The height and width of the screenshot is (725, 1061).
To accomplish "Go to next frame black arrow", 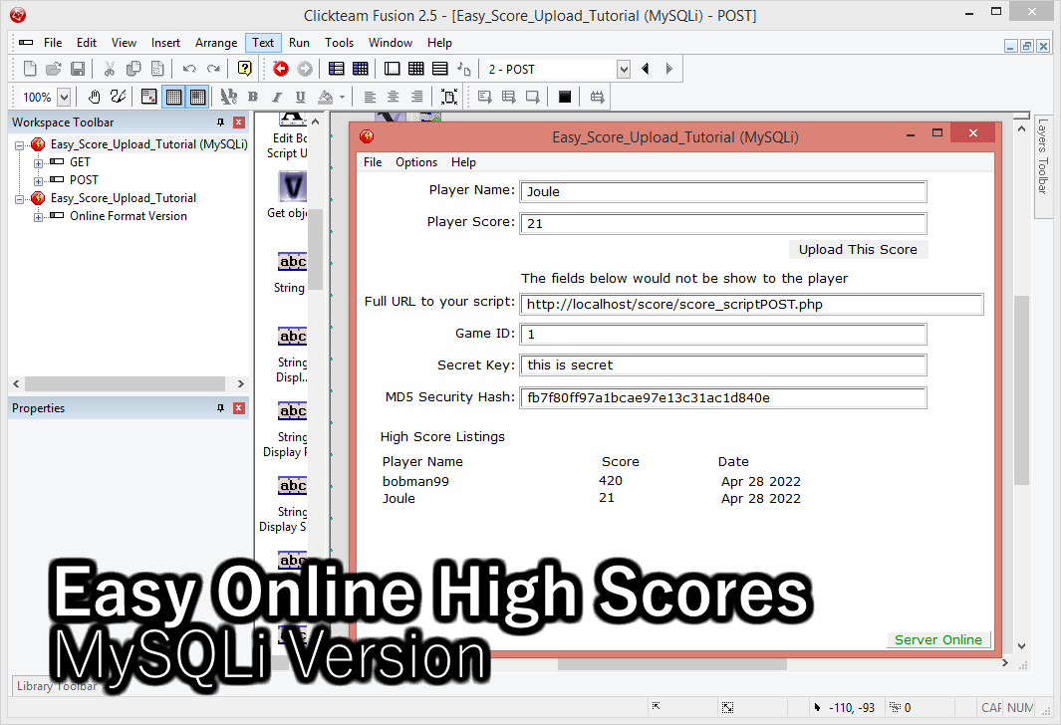I will [669, 69].
